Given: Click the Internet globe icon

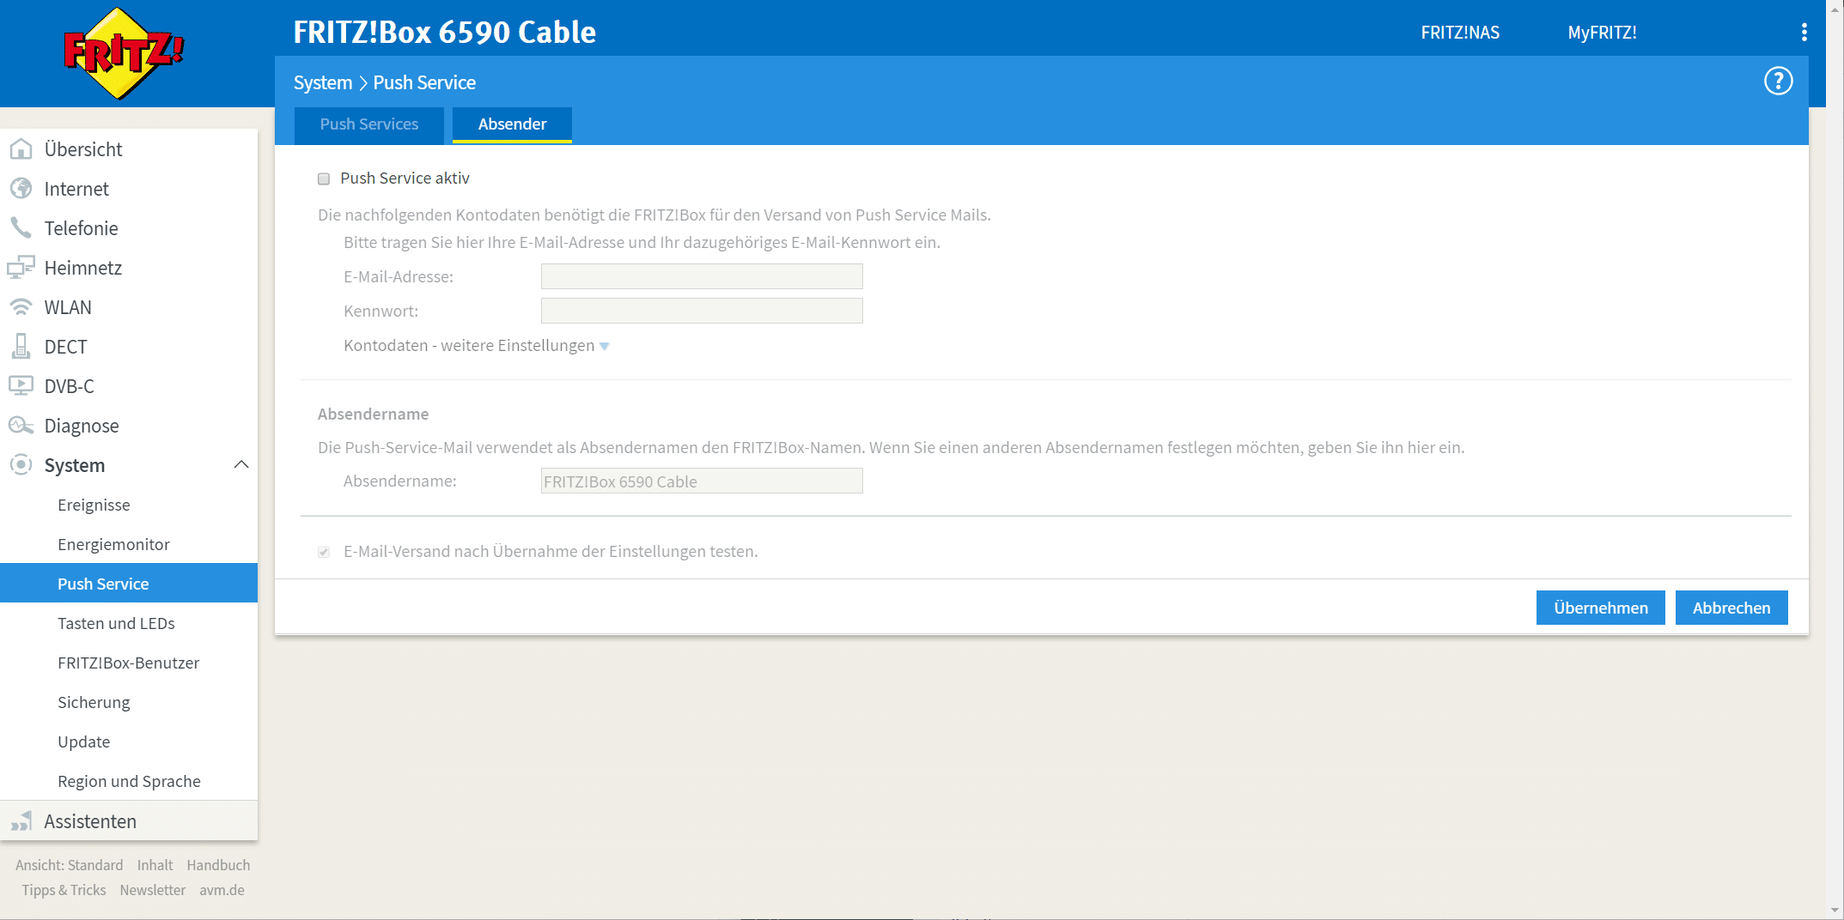Looking at the screenshot, I should point(21,189).
